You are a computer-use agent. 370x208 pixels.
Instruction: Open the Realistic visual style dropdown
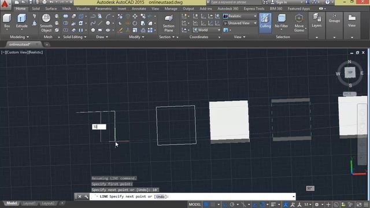tap(240, 16)
